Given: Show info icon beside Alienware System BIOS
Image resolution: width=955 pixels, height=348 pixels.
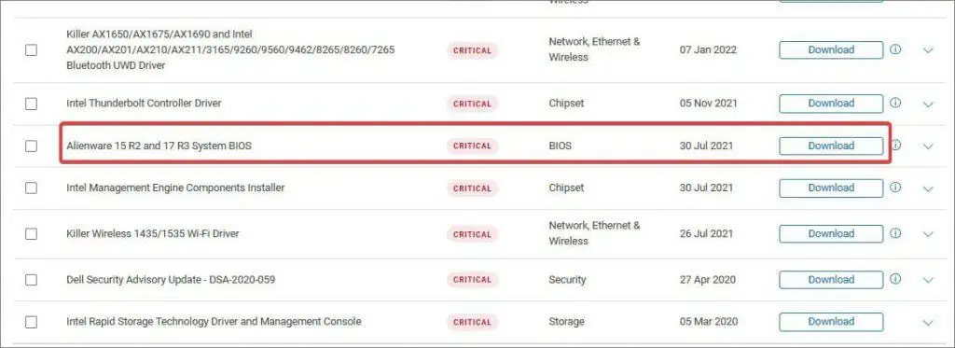Looking at the screenshot, I should click(896, 145).
